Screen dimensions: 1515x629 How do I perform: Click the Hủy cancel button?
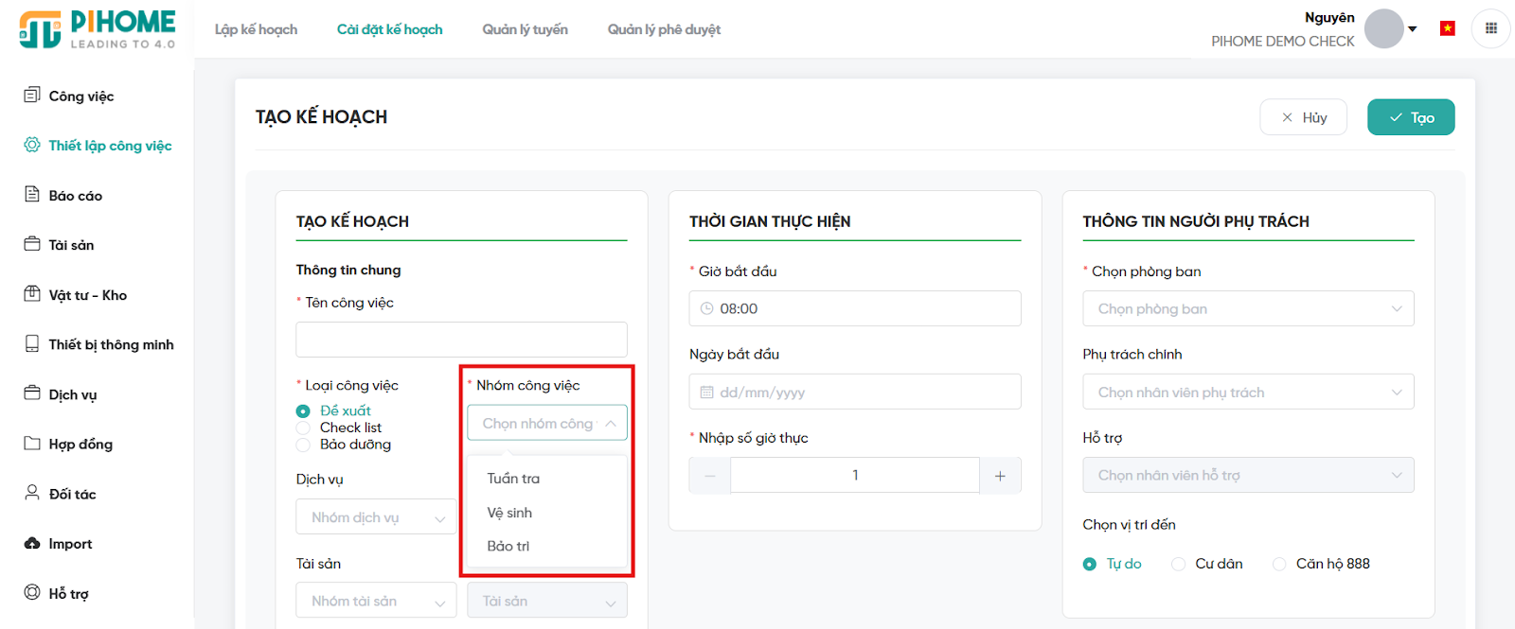1303,117
